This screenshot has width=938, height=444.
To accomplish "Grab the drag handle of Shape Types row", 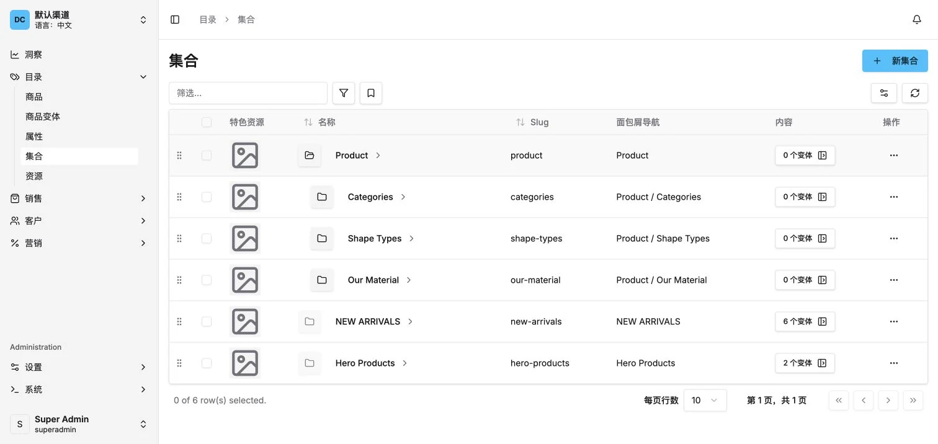I will coord(179,239).
